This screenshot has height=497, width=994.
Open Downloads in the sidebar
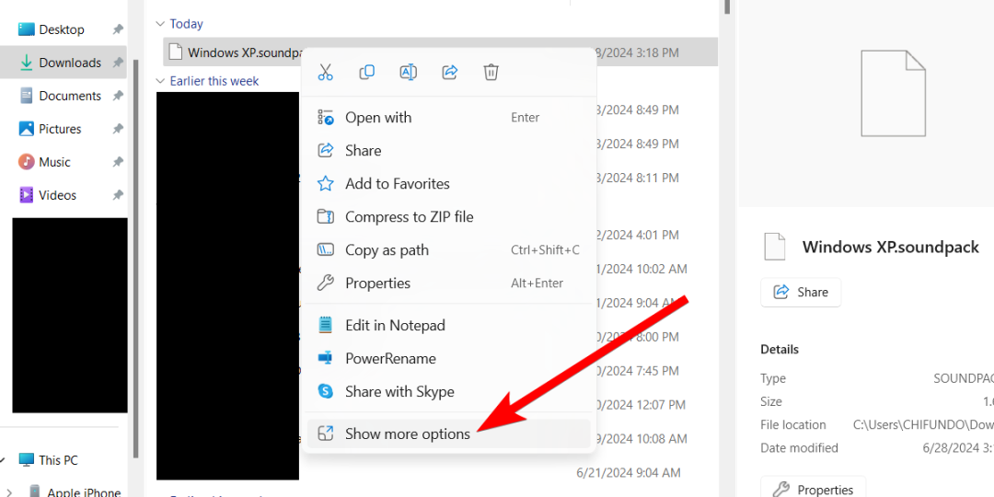pyautogui.click(x=64, y=63)
